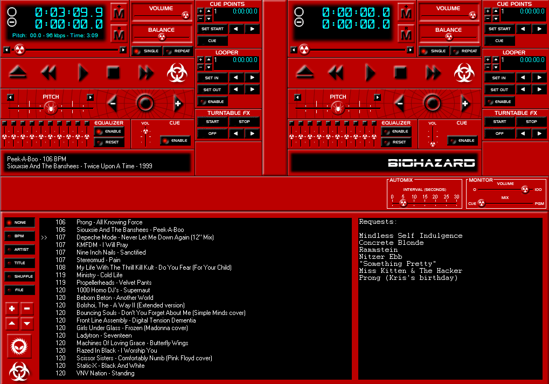Enable Repeat on the right deck

[x=465, y=51]
